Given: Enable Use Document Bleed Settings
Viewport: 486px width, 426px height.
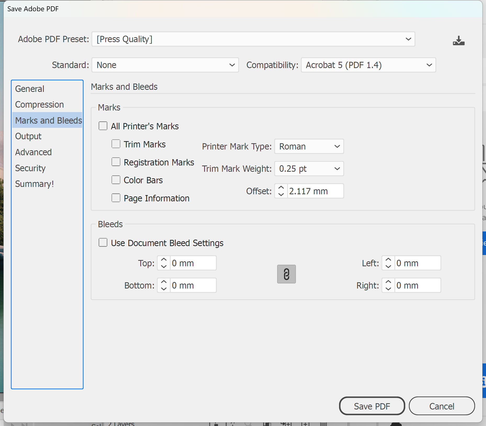Looking at the screenshot, I should click(103, 243).
